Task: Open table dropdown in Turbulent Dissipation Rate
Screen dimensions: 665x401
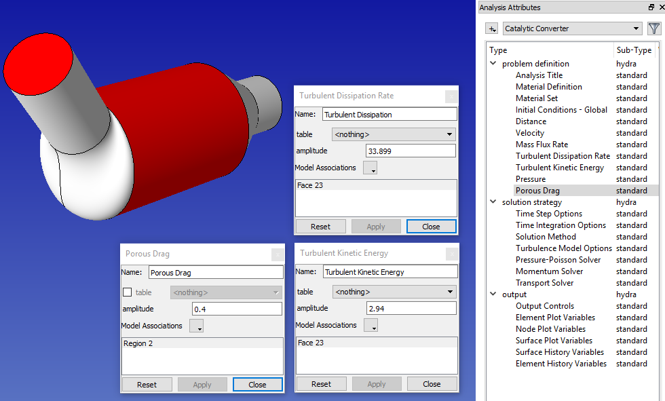Action: (394, 134)
